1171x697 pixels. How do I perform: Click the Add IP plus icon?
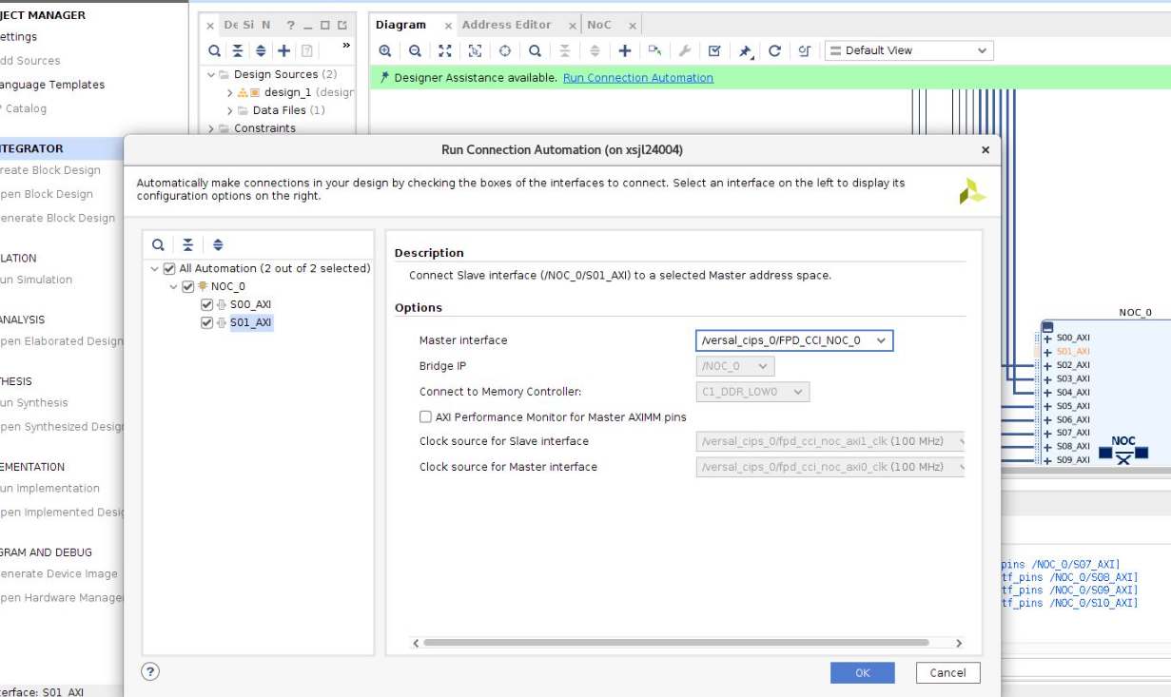coord(625,50)
